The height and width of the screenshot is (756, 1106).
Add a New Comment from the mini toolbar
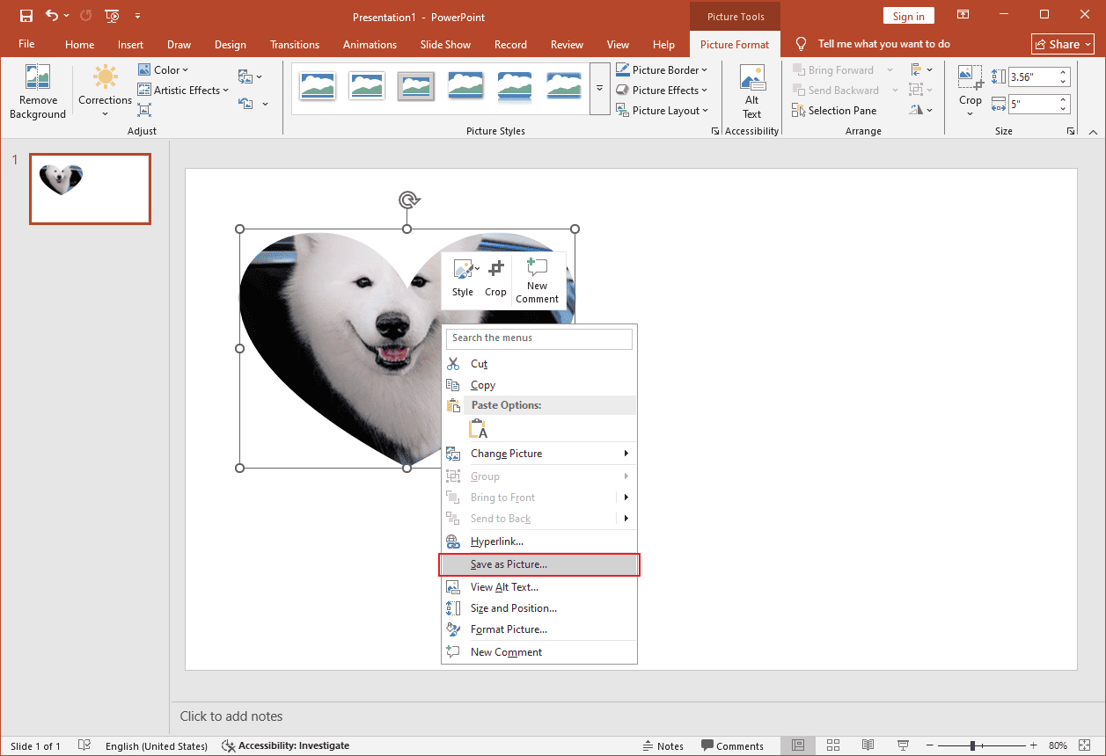(x=538, y=279)
